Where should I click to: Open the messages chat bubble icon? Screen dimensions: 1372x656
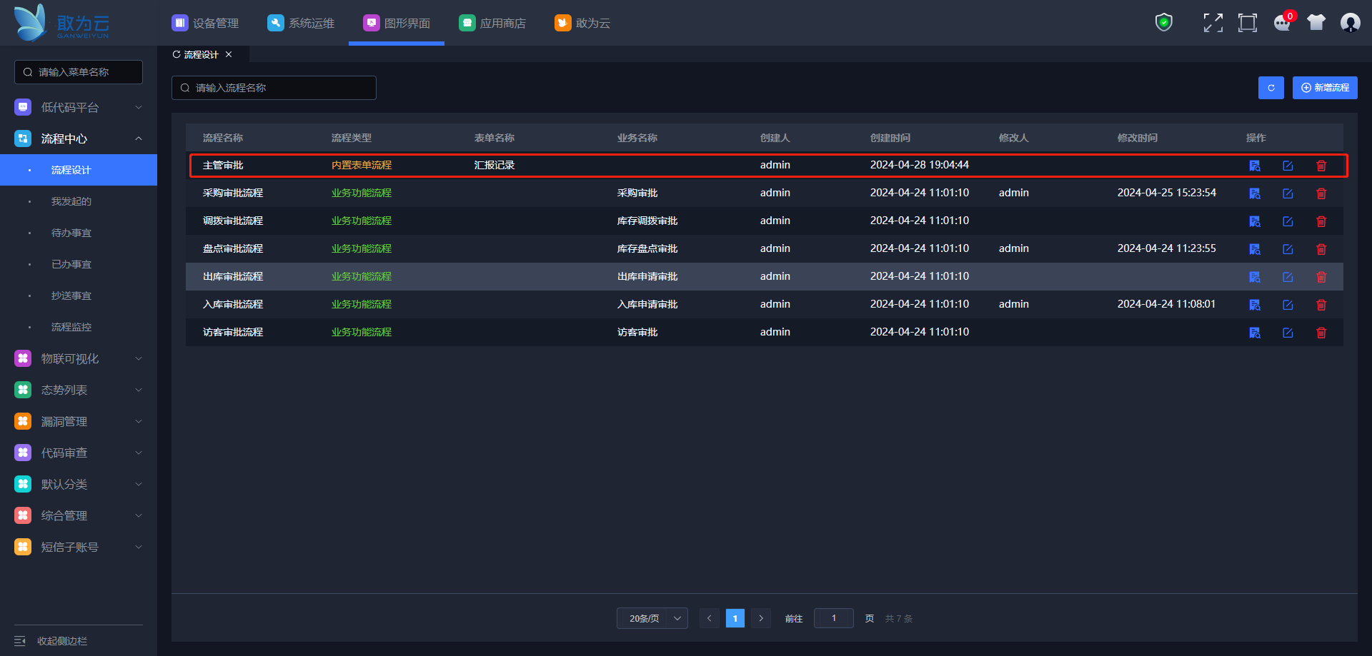point(1282,23)
